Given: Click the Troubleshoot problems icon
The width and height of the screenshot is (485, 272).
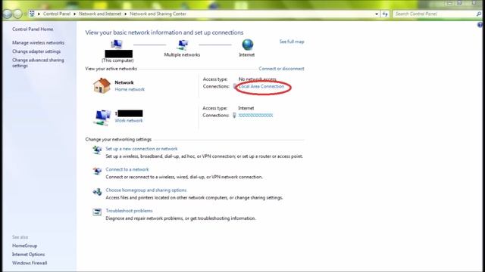Looking at the screenshot, I should [x=97, y=212].
